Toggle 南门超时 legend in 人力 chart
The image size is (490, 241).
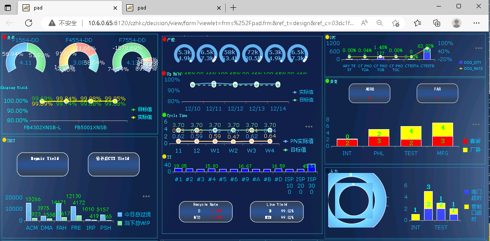[473, 195]
